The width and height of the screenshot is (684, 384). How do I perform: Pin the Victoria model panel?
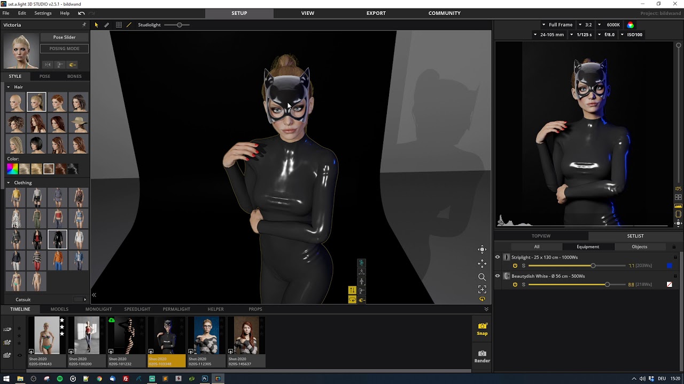[x=84, y=25]
